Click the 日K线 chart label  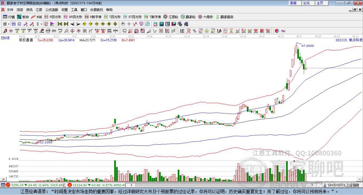click(5, 38)
